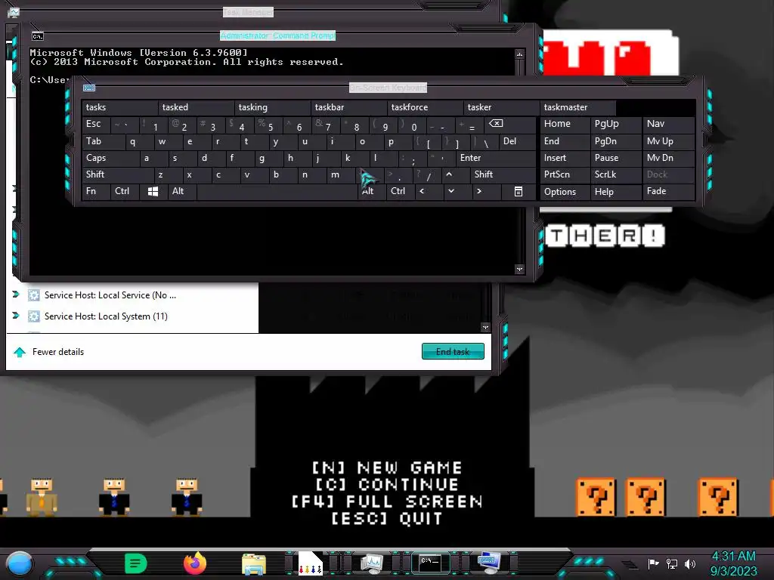Toggle the ScrLk key
Image resolution: width=774 pixels, height=580 pixels.
click(x=616, y=174)
